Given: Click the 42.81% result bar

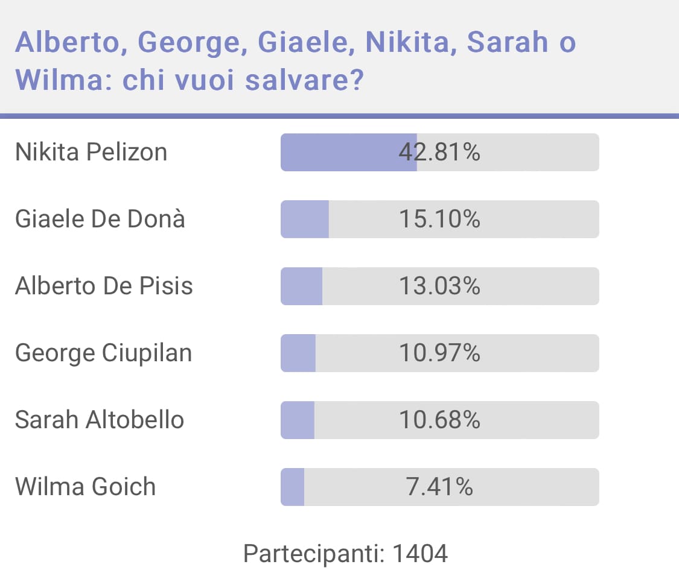Looking at the screenshot, I should [439, 153].
